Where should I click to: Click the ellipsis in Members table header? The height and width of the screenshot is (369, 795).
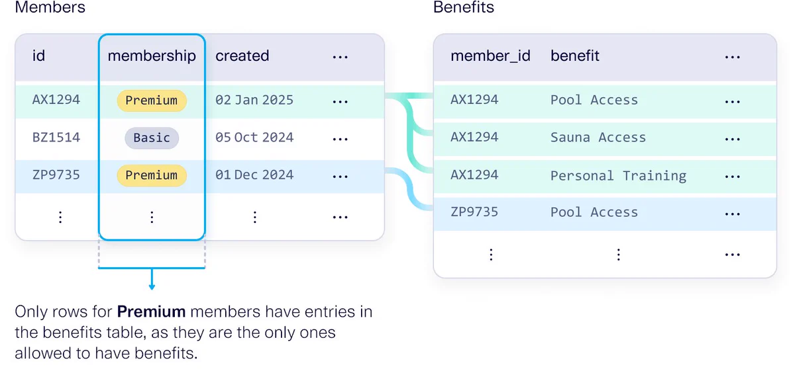[340, 57]
